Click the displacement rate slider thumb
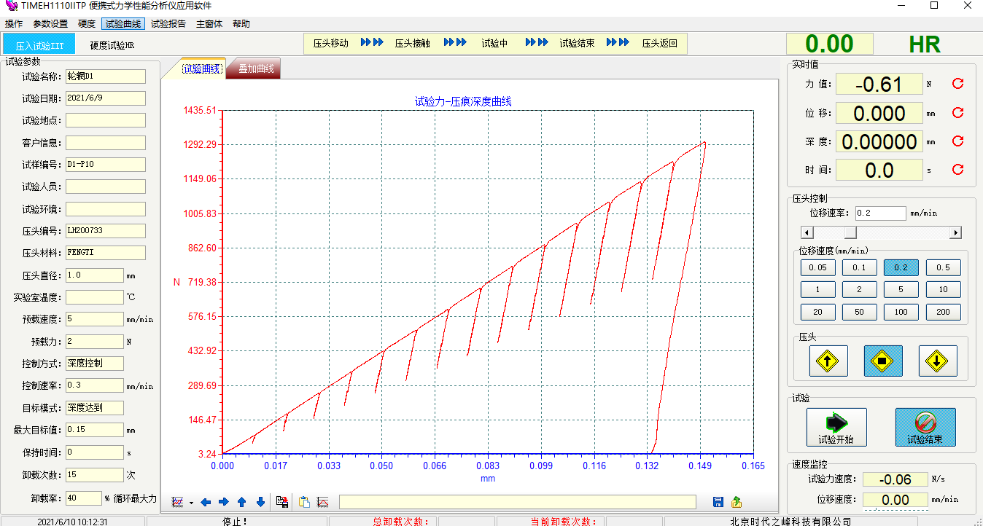The height and width of the screenshot is (526, 983). [850, 232]
